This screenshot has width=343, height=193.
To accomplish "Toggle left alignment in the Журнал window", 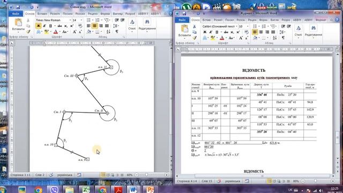I will pyautogui.click(x=255, y=32).
